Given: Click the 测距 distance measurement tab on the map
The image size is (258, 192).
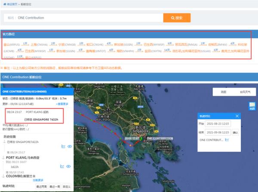Looking at the screenshot, I should [224, 92].
